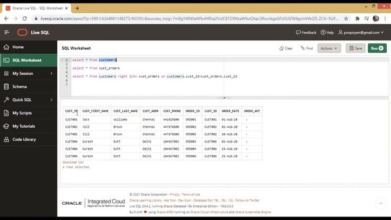Click the Schema database icon
Viewport: 391px width, 220px height.
point(7,87)
